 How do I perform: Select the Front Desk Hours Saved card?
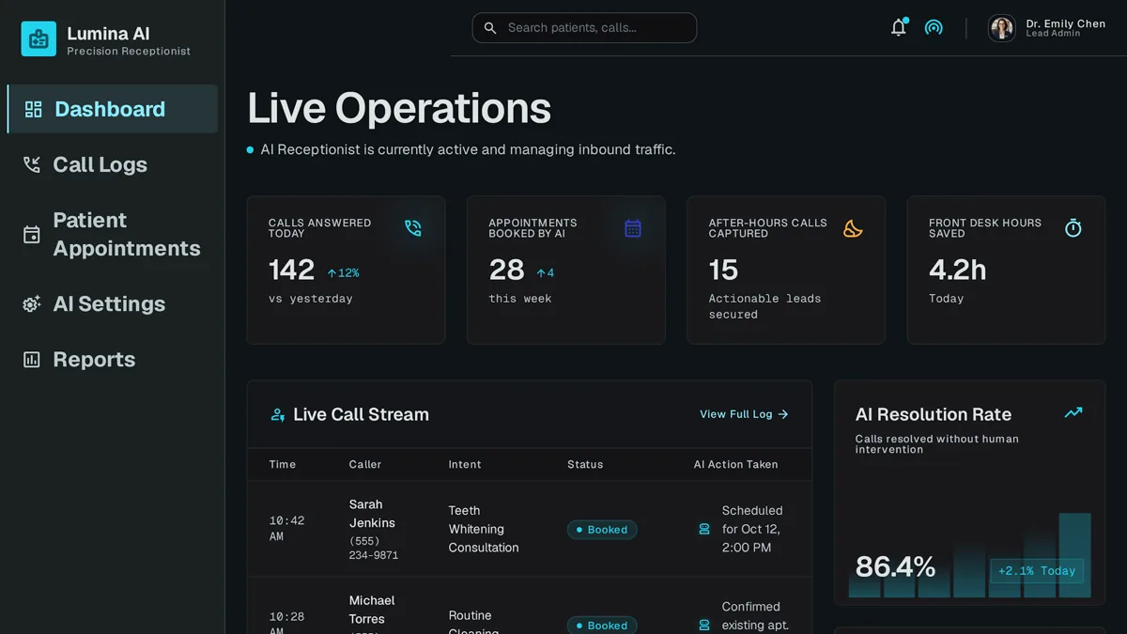(1006, 271)
